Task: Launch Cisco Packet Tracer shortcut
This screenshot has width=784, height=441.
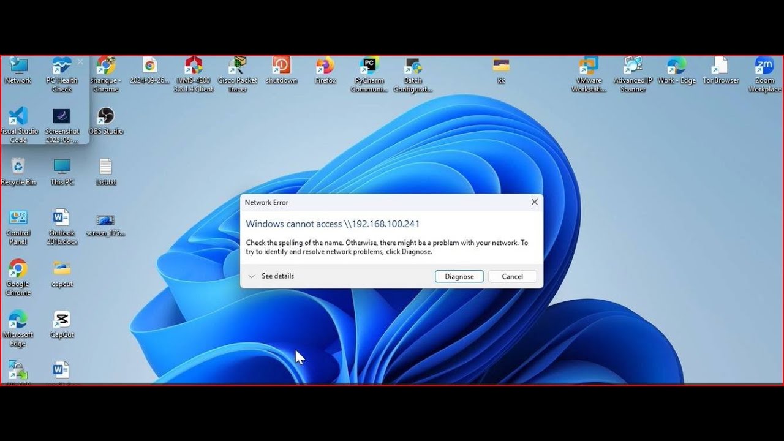Action: click(x=238, y=75)
